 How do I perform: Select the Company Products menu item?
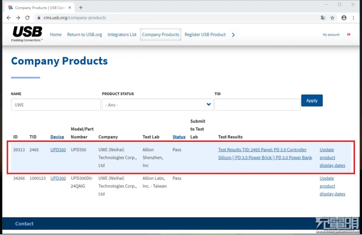coord(161,35)
